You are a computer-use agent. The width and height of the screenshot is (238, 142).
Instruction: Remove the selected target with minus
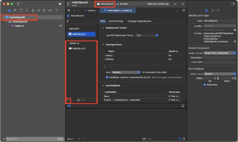[x=73, y=100]
